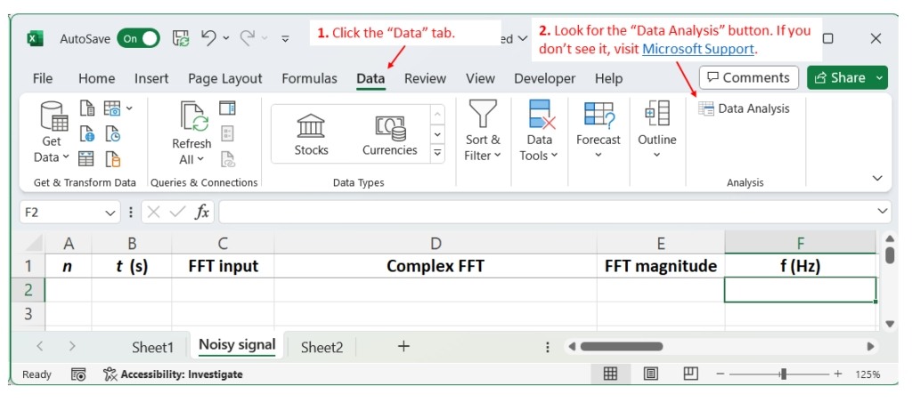
Task: Switch to Page Layout view
Action: pos(651,374)
